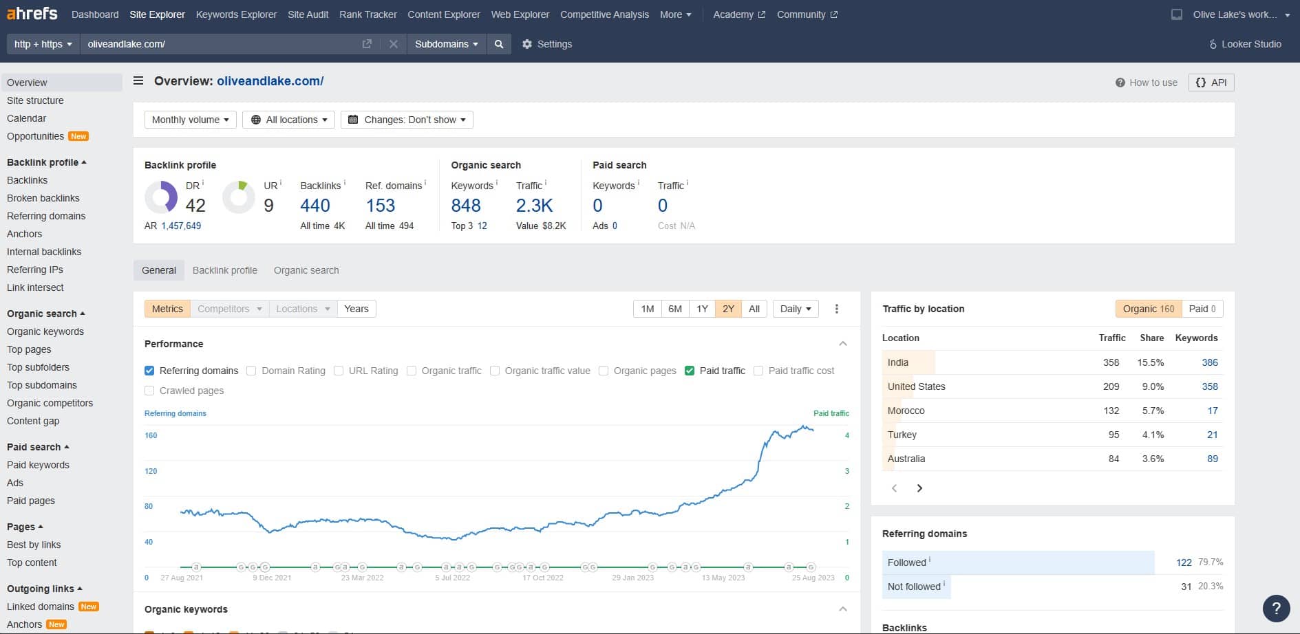The height and width of the screenshot is (634, 1300).
Task: Click the How to use help icon
Action: click(1120, 82)
